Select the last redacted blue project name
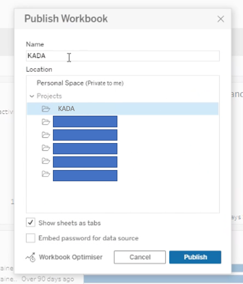 85,175
